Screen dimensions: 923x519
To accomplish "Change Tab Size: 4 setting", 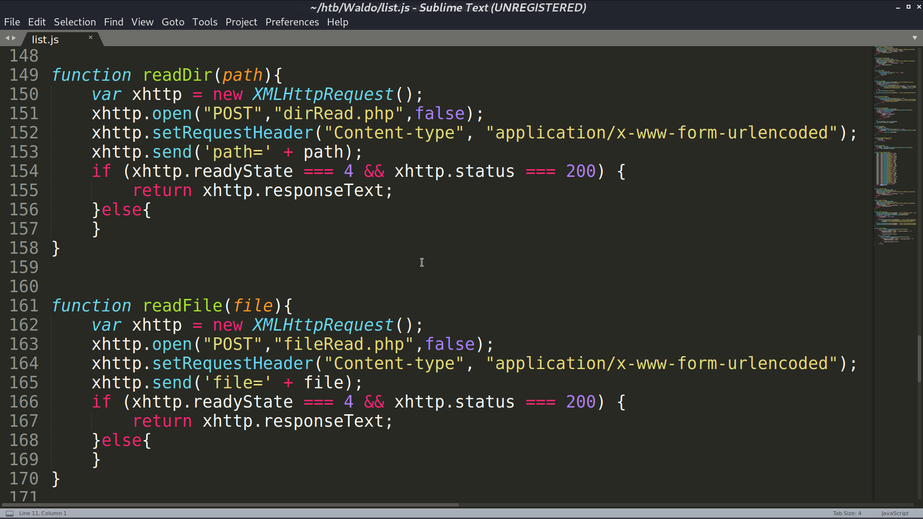I will coord(847,513).
